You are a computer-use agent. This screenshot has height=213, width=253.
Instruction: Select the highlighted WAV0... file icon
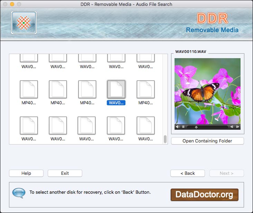click(116, 89)
